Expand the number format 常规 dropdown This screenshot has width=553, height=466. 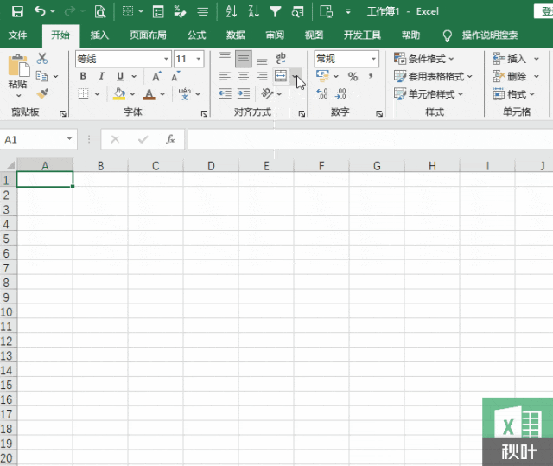point(373,59)
